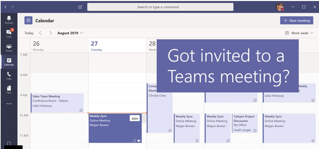This screenshot has height=149, width=319.
Task: Click Conference Room - Adams text
Action: (x=51, y=101)
